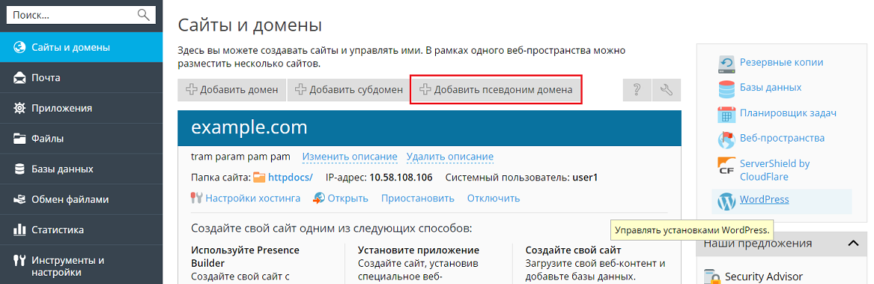The width and height of the screenshot is (874, 284).
Task: Click IP address 10.58.108.106 text
Action: (x=401, y=178)
